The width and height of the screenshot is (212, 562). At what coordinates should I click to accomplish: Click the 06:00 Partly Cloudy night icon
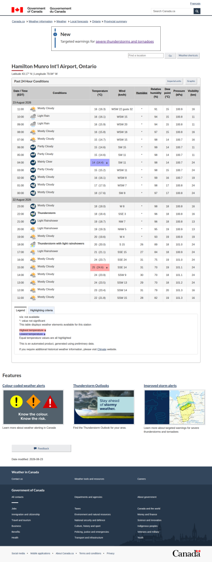[33, 147]
